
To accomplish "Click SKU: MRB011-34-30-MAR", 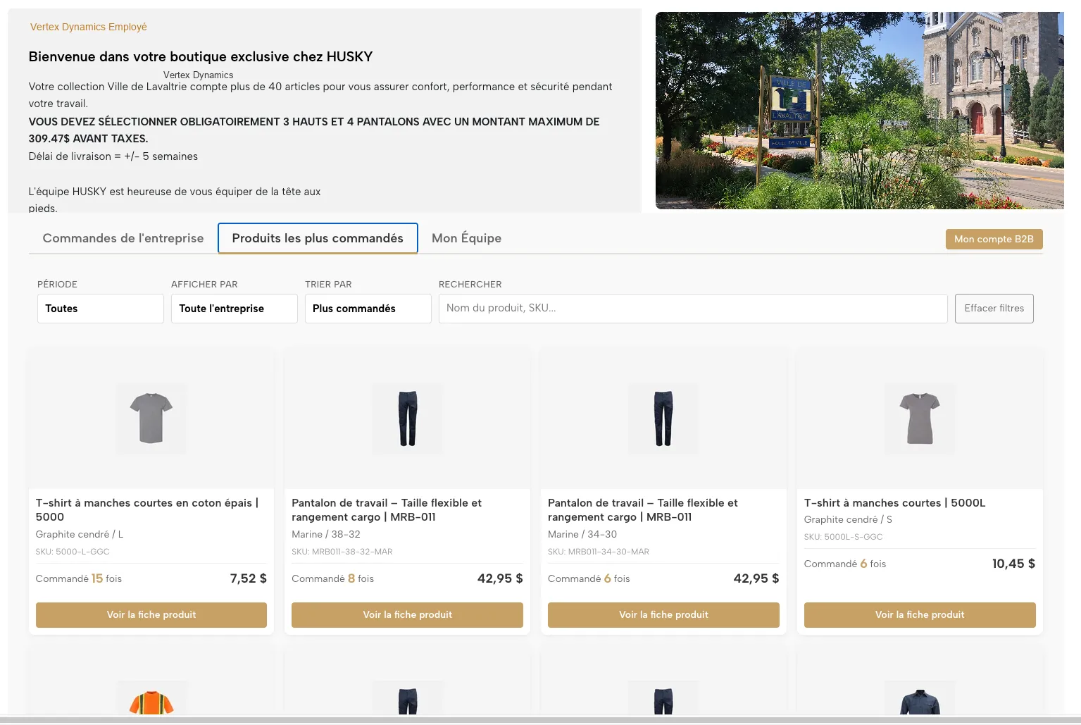I will (599, 552).
